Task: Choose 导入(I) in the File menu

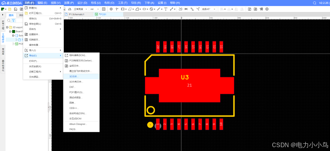Action: pyautogui.click(x=43, y=50)
